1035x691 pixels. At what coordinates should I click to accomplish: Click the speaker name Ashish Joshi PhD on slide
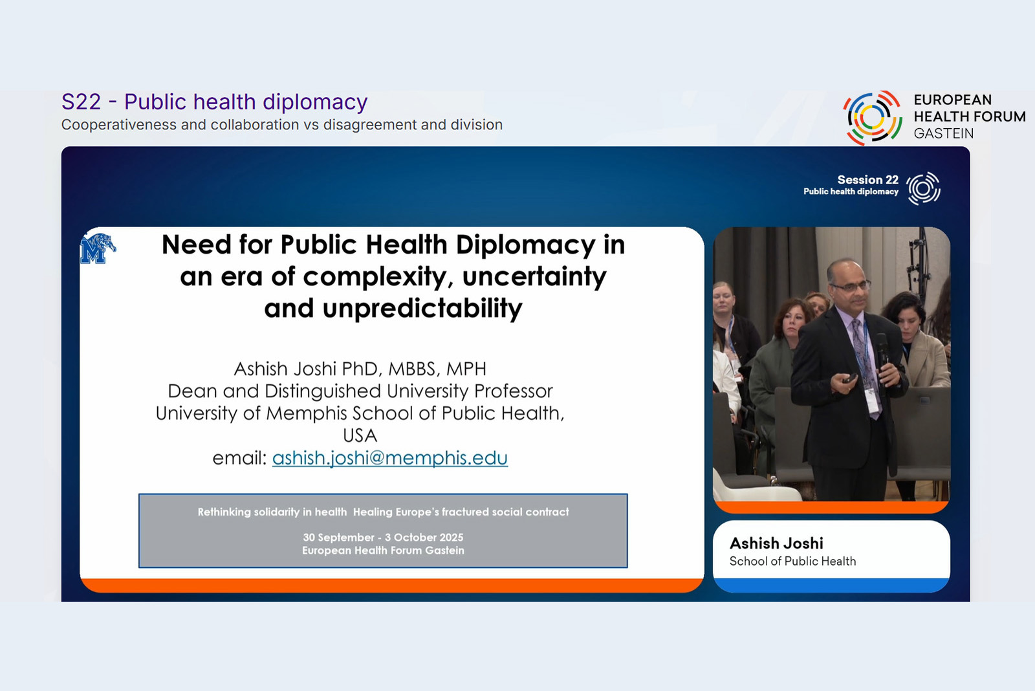coord(360,368)
